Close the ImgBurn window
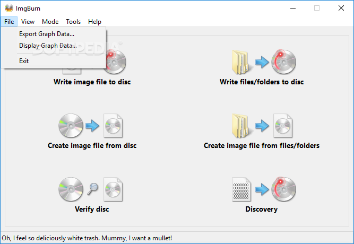 [x=341, y=8]
